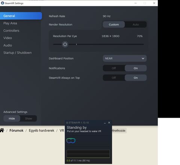Close the SteamVR Settings window
The image size is (180, 165).
point(154,3)
